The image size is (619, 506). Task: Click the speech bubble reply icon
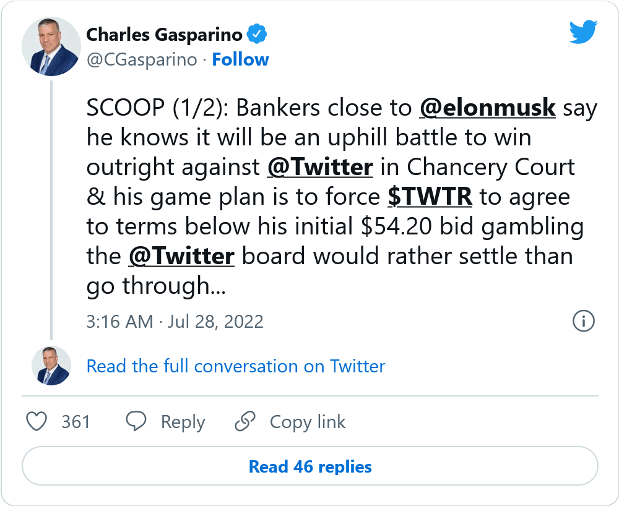click(x=136, y=422)
